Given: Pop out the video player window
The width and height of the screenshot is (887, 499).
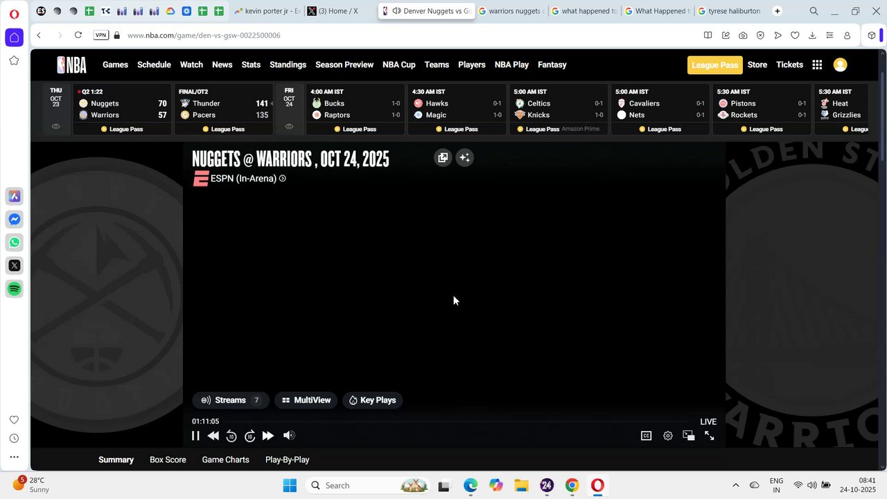Looking at the screenshot, I should tap(689, 435).
